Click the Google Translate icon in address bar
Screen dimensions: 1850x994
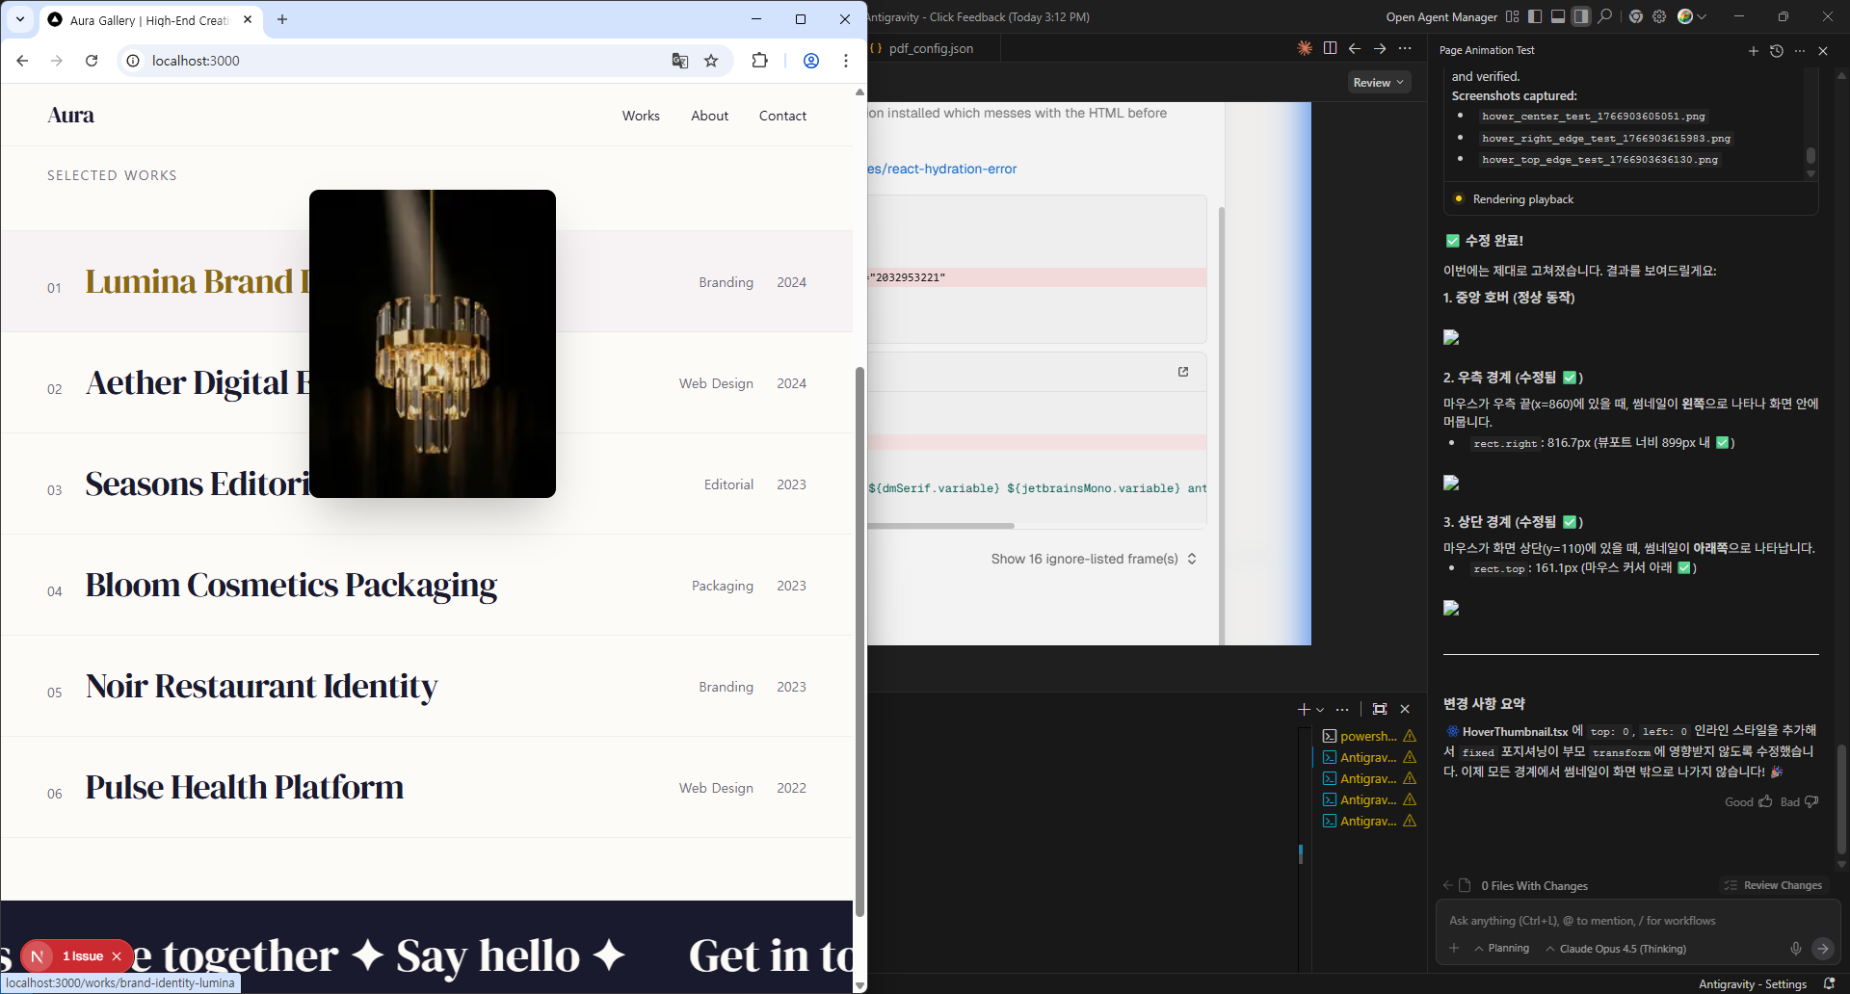[x=680, y=61]
